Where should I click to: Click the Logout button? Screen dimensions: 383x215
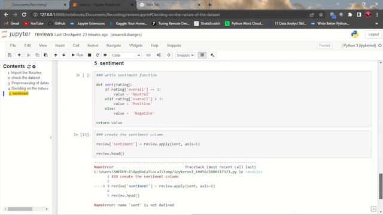[373, 35]
